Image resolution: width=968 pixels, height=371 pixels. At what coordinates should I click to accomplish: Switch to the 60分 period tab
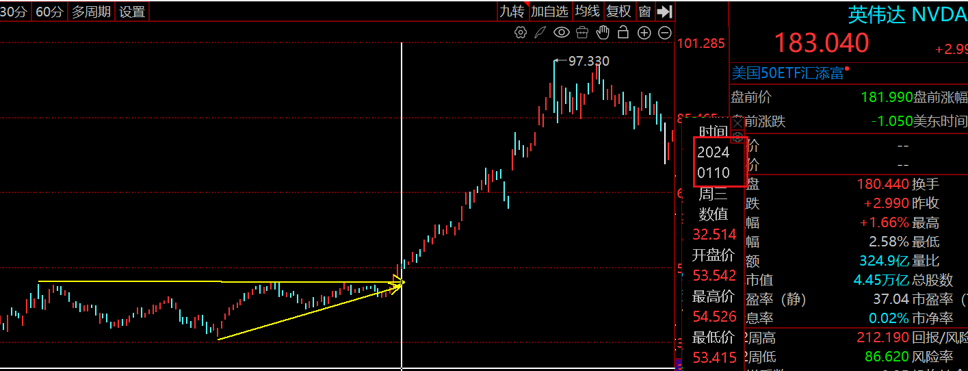49,12
